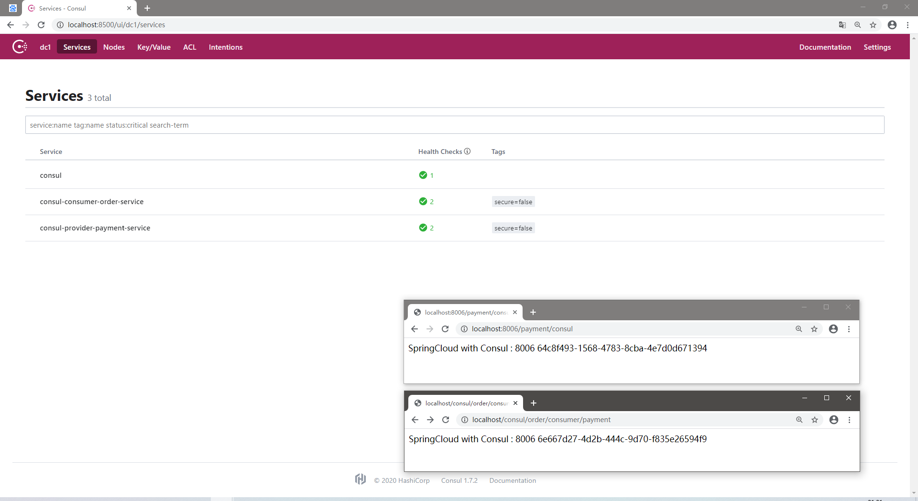Open three-dot menu in the consumer/payment window
This screenshot has width=918, height=501.
pos(849,420)
